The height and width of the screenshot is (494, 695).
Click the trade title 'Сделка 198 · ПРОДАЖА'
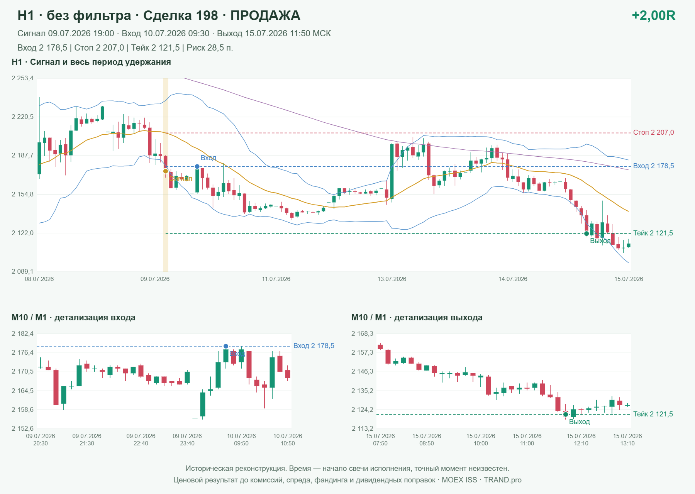click(222, 15)
